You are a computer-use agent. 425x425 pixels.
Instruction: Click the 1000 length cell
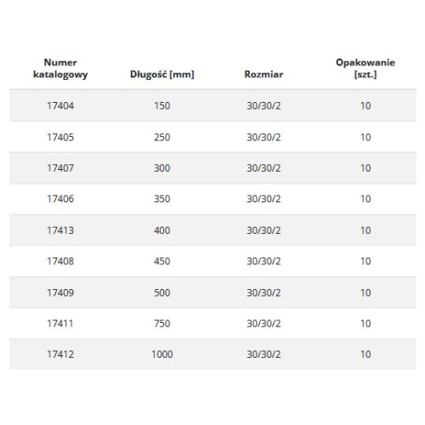coord(162,354)
